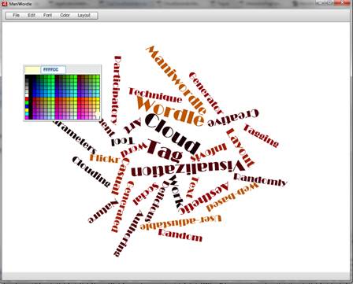353x284 pixels.
Task: Select the orange word "Flickr"
Action: [x=105, y=158]
